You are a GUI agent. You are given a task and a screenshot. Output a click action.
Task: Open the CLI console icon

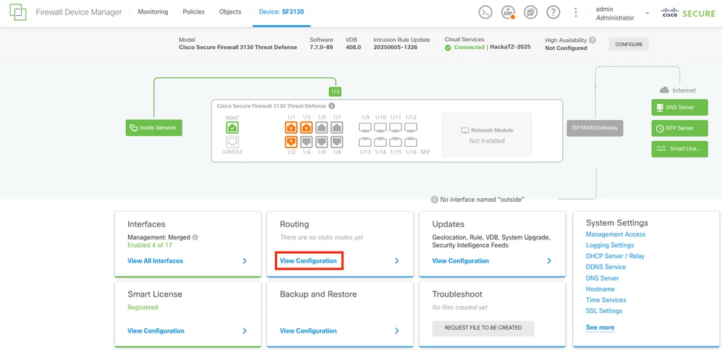tap(485, 12)
